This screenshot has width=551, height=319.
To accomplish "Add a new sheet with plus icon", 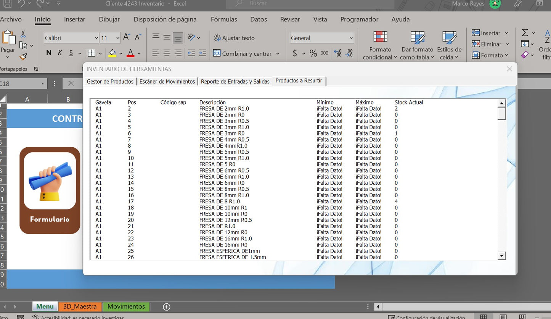I will 166,306.
